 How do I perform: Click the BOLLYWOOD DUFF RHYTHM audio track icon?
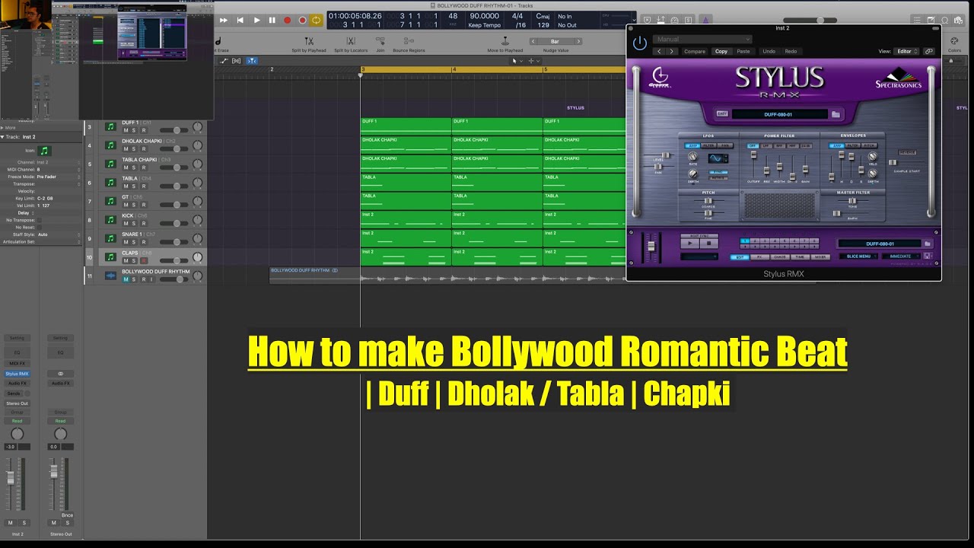110,276
